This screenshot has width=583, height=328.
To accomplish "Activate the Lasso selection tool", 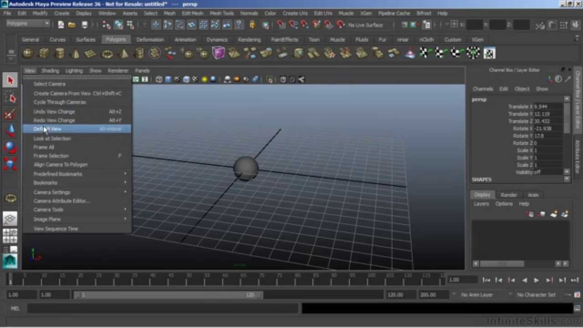I will [10, 97].
